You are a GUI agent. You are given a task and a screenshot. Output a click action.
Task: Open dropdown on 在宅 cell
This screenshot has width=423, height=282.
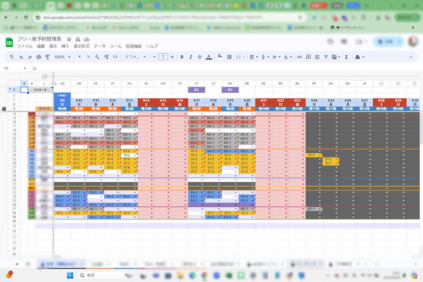[x=135, y=155]
